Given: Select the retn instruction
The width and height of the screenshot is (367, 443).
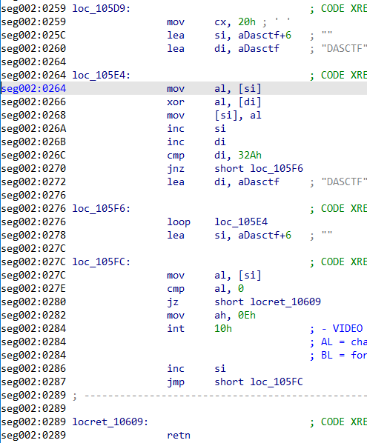Looking at the screenshot, I should point(179,435).
